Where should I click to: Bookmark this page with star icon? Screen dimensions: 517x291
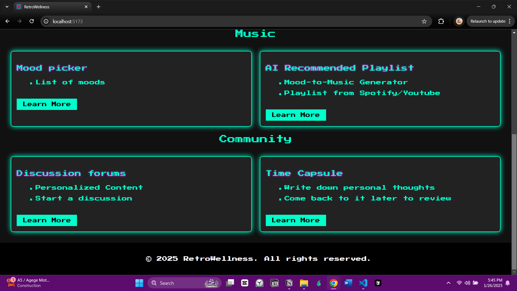424,21
